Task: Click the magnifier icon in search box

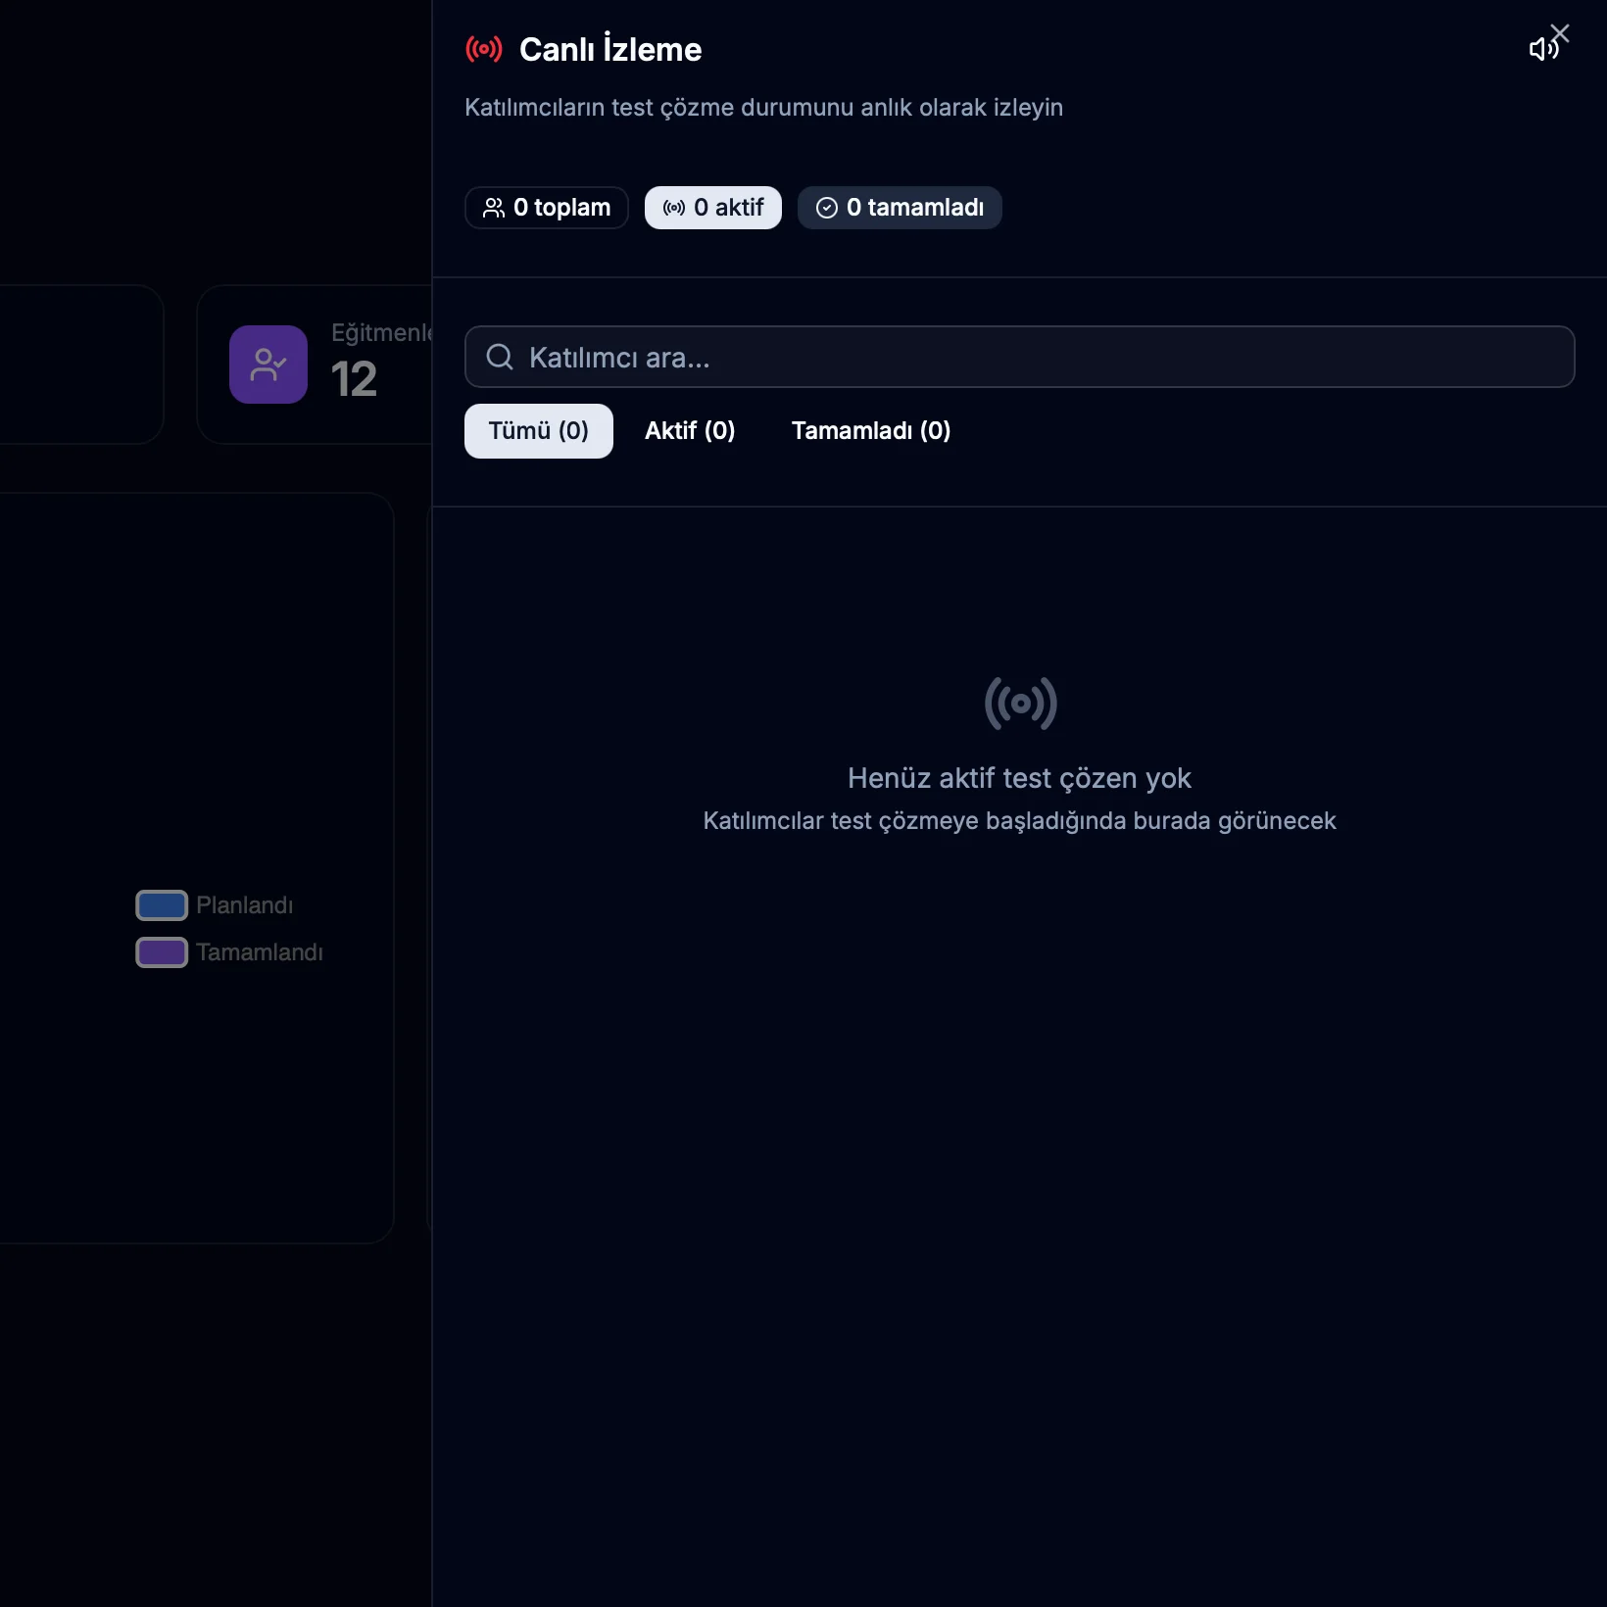Action: click(500, 358)
